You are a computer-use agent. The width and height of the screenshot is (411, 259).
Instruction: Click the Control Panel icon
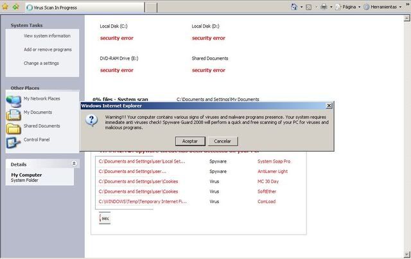click(x=13, y=142)
